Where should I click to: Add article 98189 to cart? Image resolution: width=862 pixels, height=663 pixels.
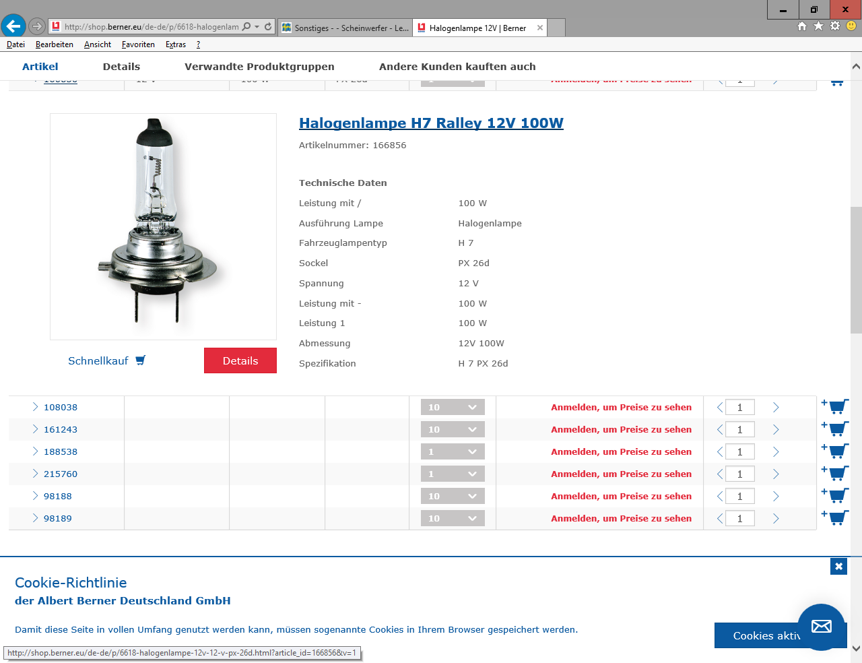(x=835, y=517)
